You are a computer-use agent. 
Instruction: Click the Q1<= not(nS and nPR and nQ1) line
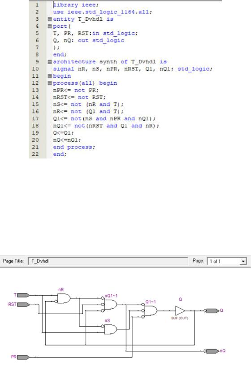104,118
